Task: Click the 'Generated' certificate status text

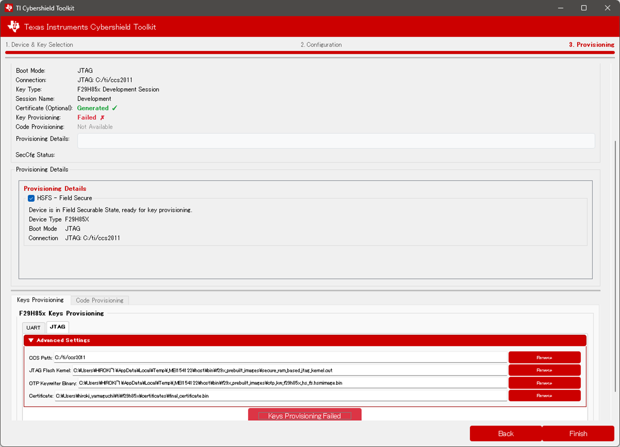Action: click(x=93, y=108)
